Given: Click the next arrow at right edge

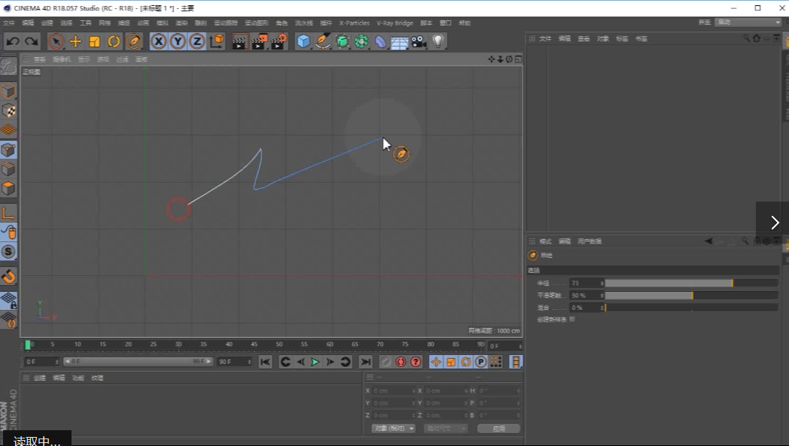Looking at the screenshot, I should pos(774,222).
